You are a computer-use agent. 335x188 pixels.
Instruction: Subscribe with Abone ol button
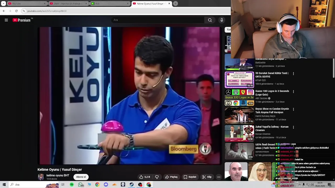[x=81, y=177]
